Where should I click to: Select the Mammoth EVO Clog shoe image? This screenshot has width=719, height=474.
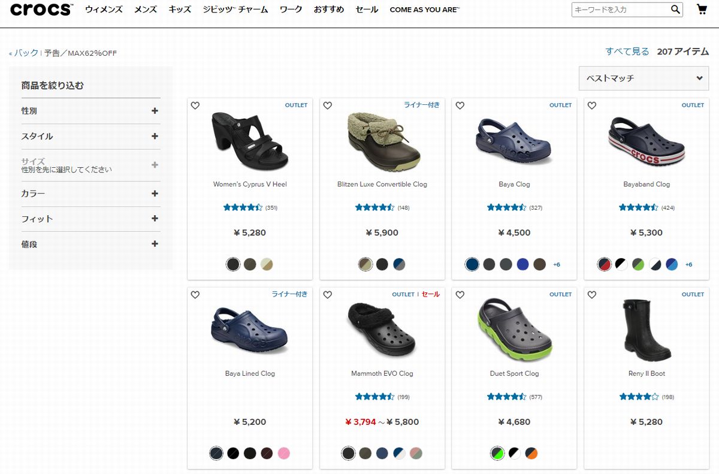click(x=382, y=328)
